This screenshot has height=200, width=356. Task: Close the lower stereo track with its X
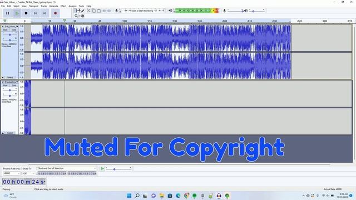[x=3, y=82]
